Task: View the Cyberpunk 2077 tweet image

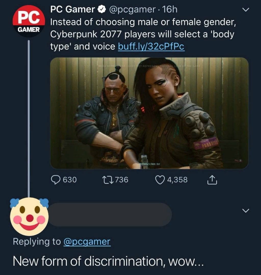Action: point(149,113)
